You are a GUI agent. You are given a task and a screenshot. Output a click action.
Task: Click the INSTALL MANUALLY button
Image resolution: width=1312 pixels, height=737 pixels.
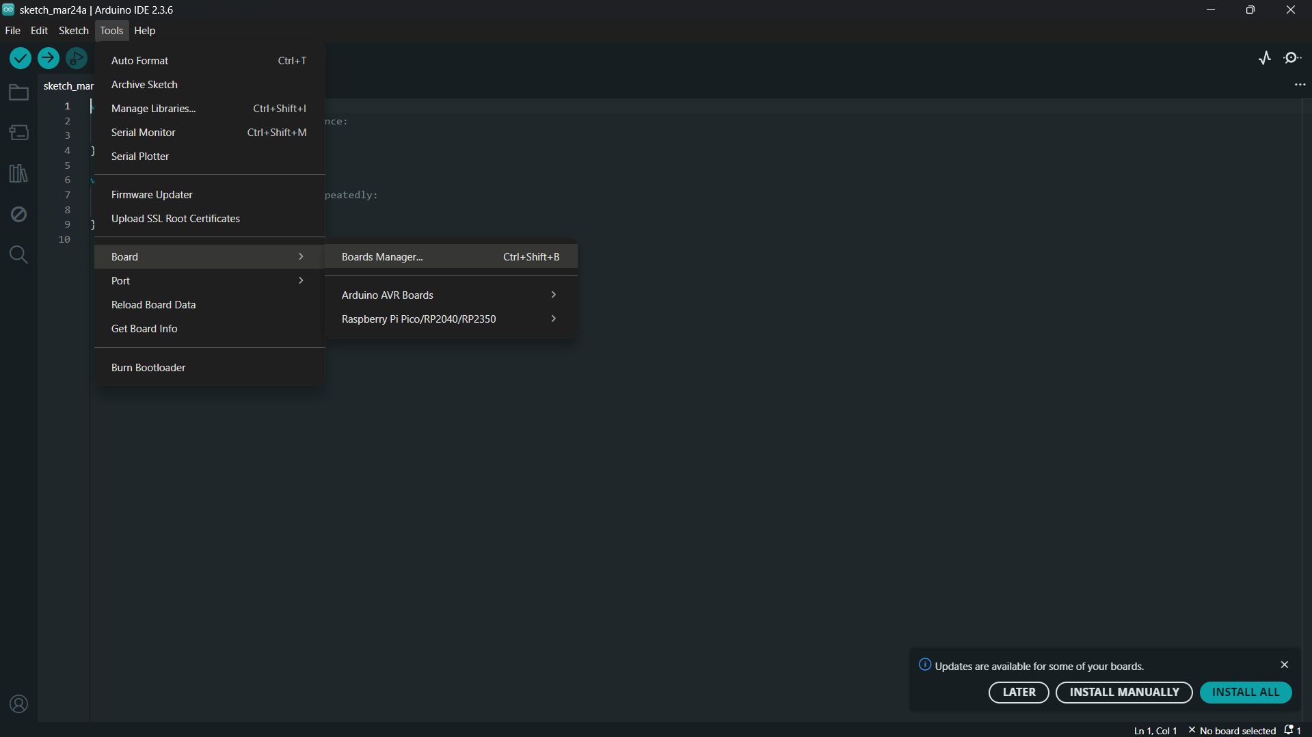click(x=1124, y=693)
